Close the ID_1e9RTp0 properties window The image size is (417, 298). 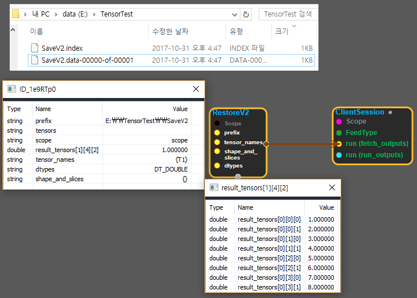(195, 89)
